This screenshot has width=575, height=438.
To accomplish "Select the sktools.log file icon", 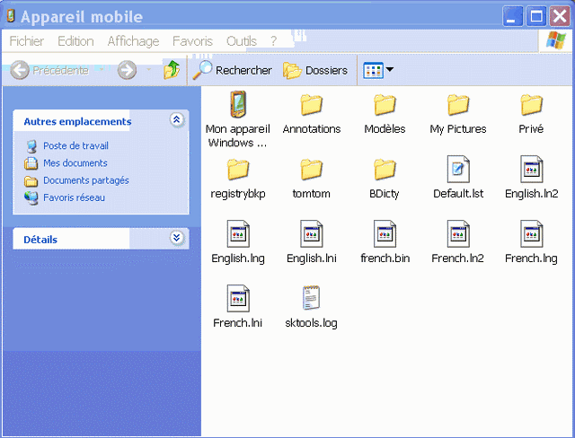I will coord(311,299).
